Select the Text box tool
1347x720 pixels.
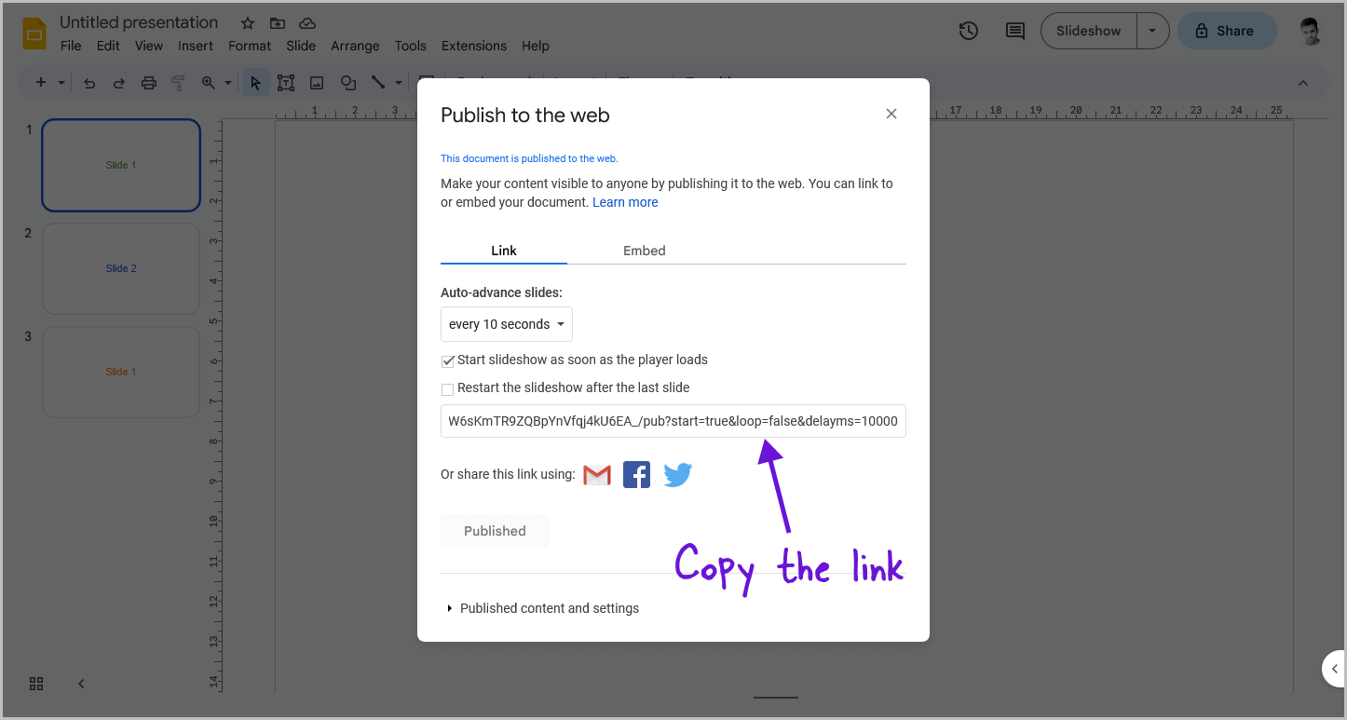tap(286, 82)
